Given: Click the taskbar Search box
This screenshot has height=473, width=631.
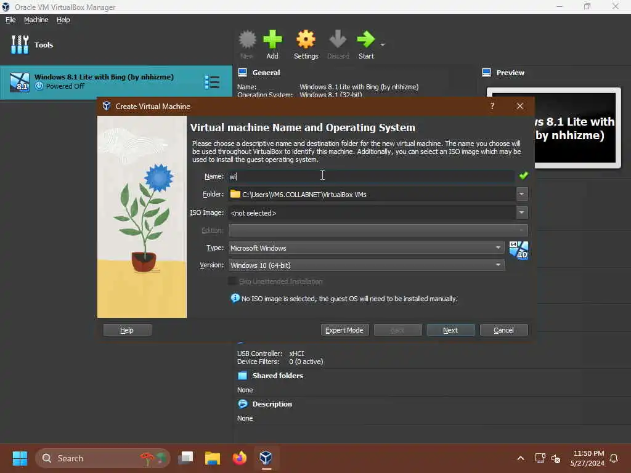Looking at the screenshot, I should tap(103, 458).
